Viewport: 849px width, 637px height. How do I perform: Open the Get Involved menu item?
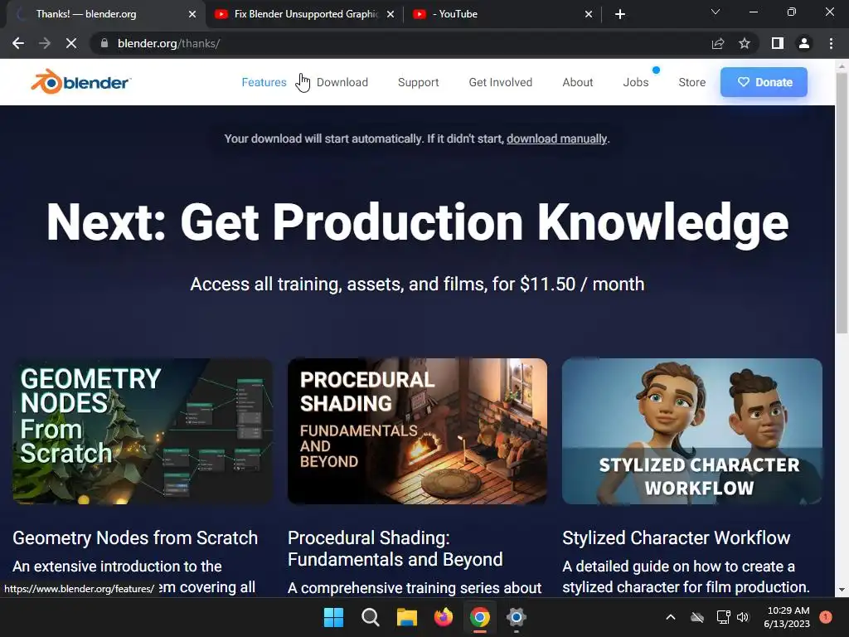pos(500,82)
